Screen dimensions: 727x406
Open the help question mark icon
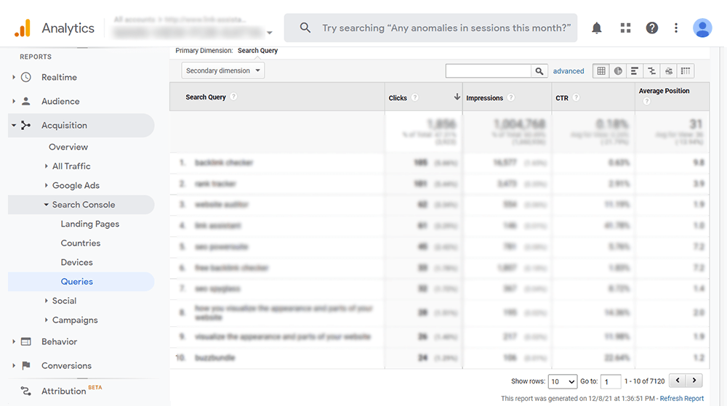pos(652,28)
